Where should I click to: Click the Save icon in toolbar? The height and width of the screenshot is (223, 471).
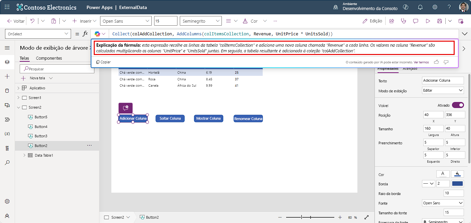(x=440, y=21)
